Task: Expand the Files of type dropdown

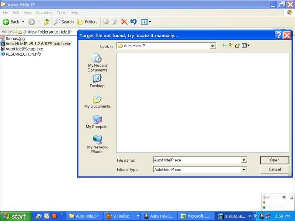Action: point(244,169)
